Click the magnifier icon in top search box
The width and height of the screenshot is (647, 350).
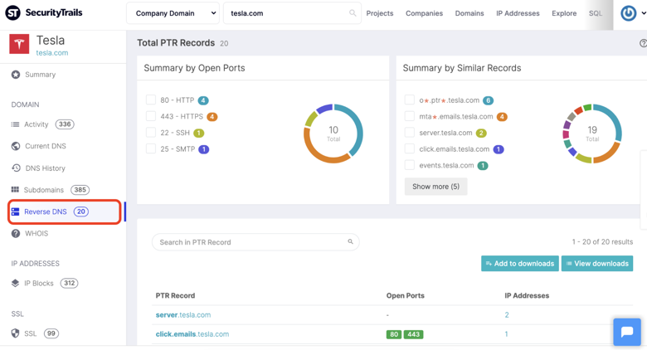click(353, 12)
